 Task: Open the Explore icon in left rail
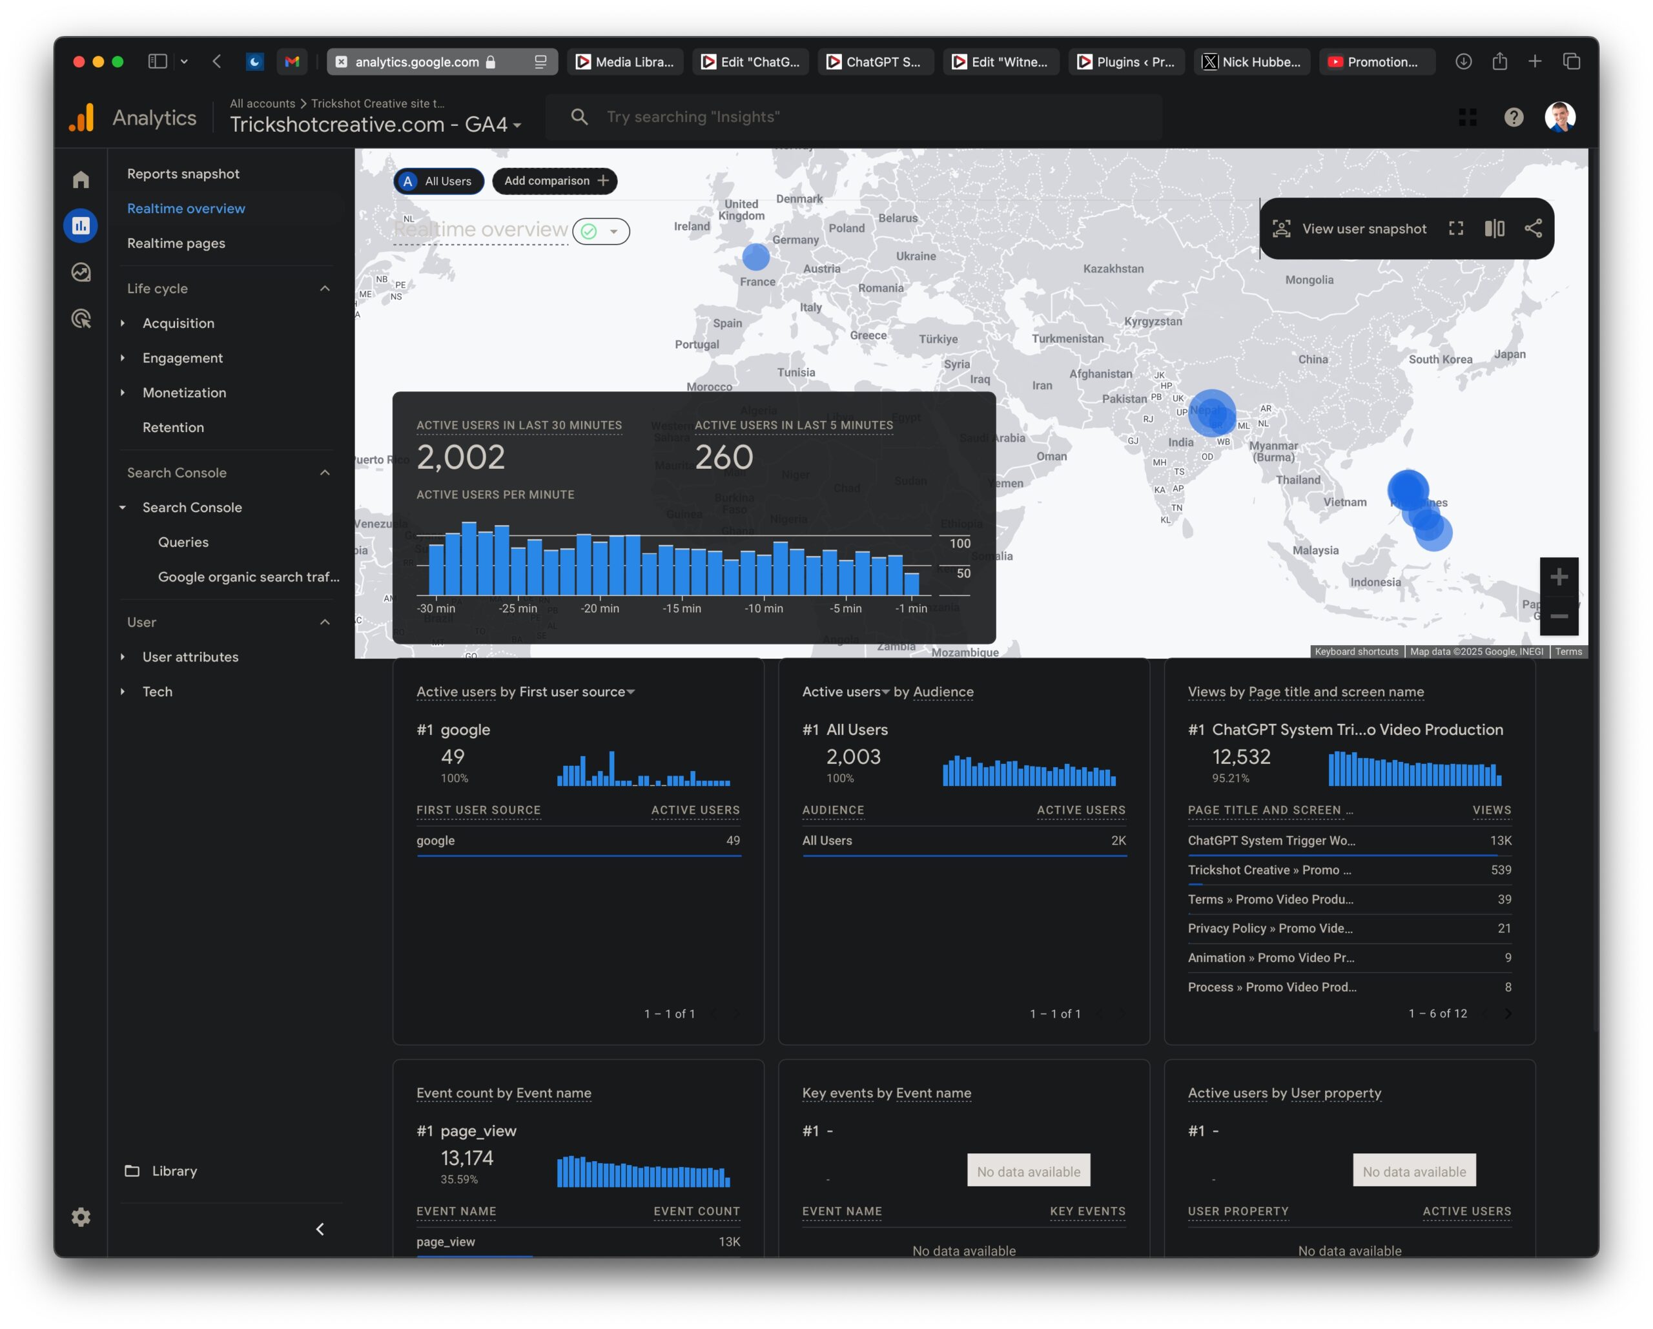[81, 273]
